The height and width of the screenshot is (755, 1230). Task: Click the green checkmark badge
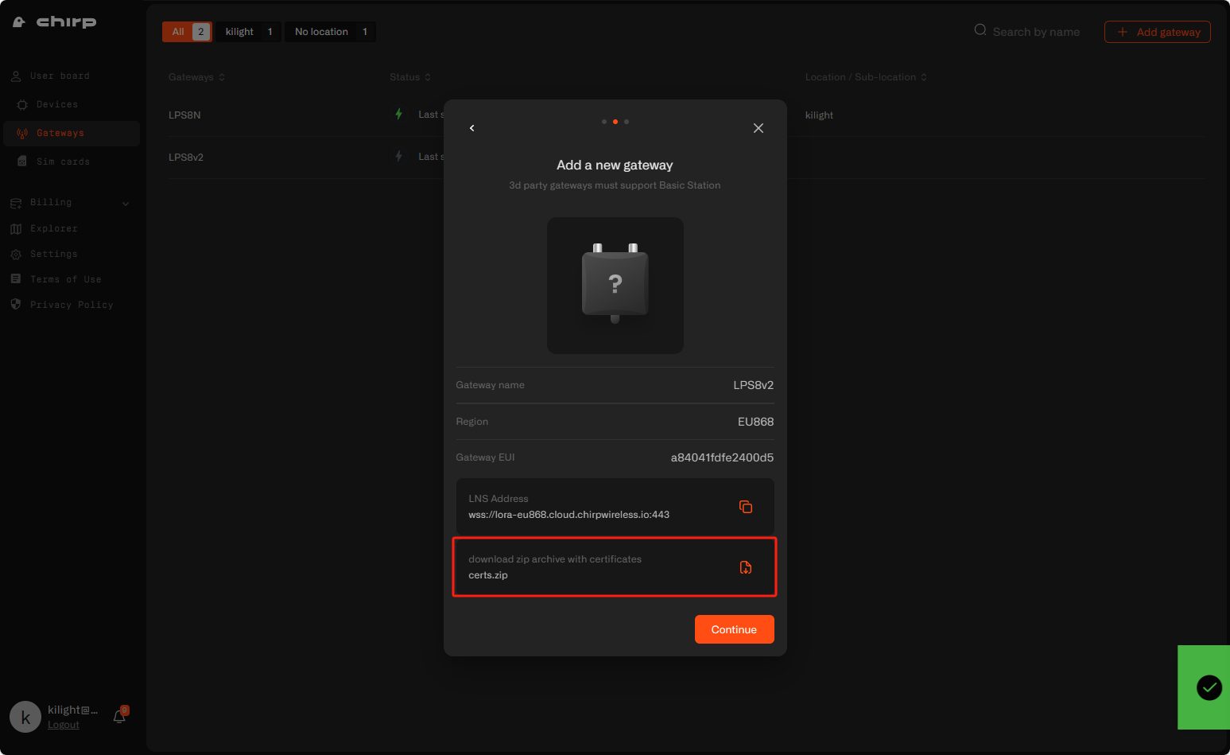pos(1209,687)
